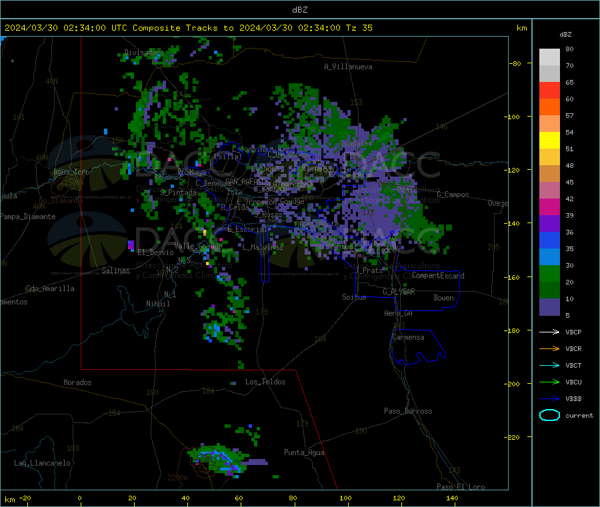Image resolution: width=600 pixels, height=507 pixels.
Task: Click the Carmensa map label
Action: [408, 337]
